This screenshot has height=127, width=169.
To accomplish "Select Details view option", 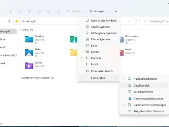I will [x=99, y=52].
